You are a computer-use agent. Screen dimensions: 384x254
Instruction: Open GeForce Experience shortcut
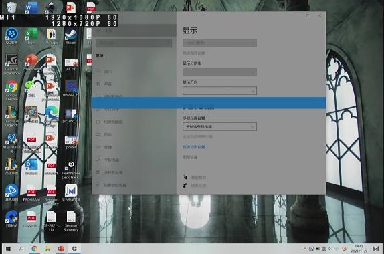(x=11, y=64)
